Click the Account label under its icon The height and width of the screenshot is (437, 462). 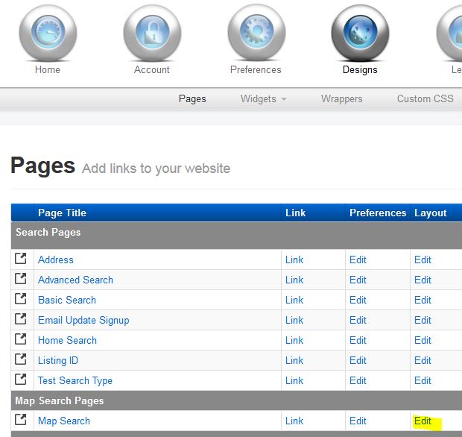pyautogui.click(x=152, y=70)
